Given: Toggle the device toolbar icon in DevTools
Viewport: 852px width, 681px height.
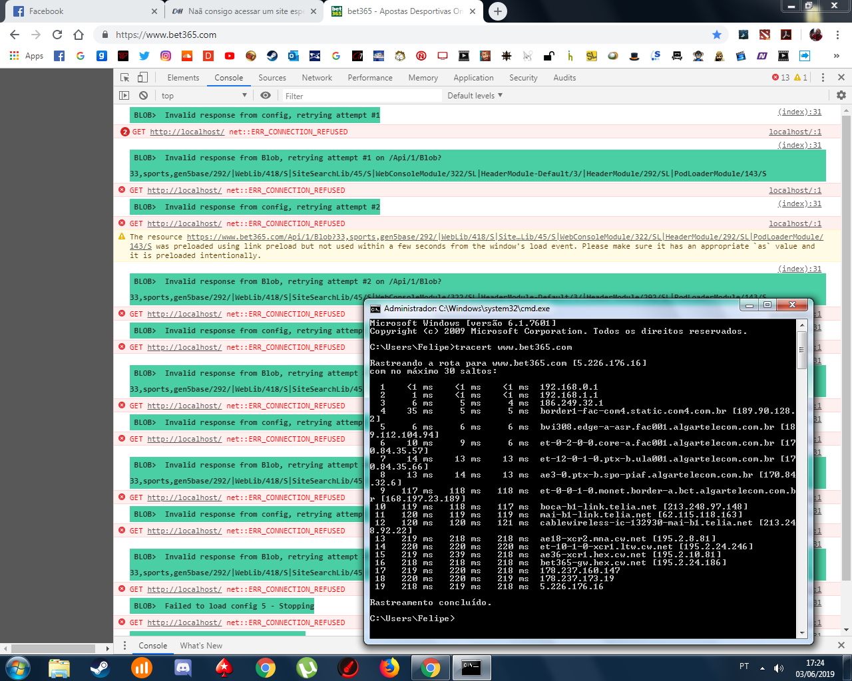Looking at the screenshot, I should point(142,78).
